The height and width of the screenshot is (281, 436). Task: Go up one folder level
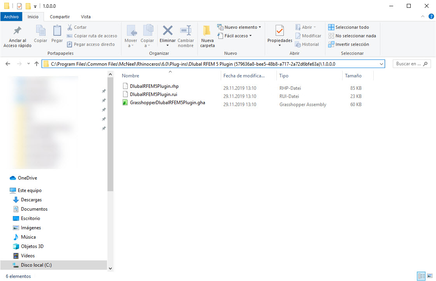click(x=37, y=64)
